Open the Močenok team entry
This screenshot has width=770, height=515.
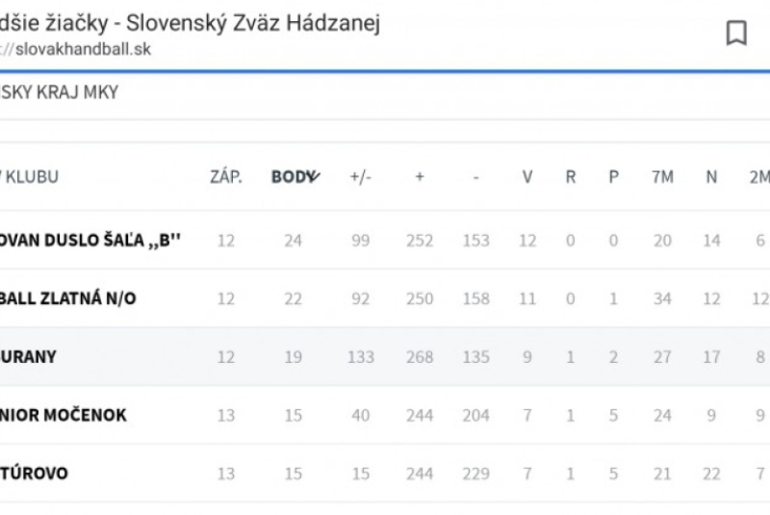click(x=64, y=416)
